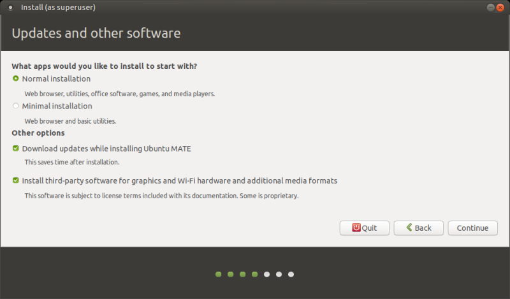The width and height of the screenshot is (510, 299).
Task: Click the red power icon on Quit
Action: tap(356, 228)
